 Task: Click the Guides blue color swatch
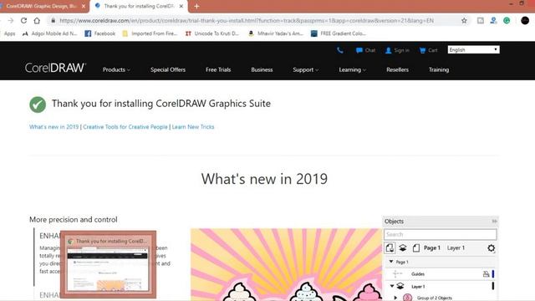493,273
